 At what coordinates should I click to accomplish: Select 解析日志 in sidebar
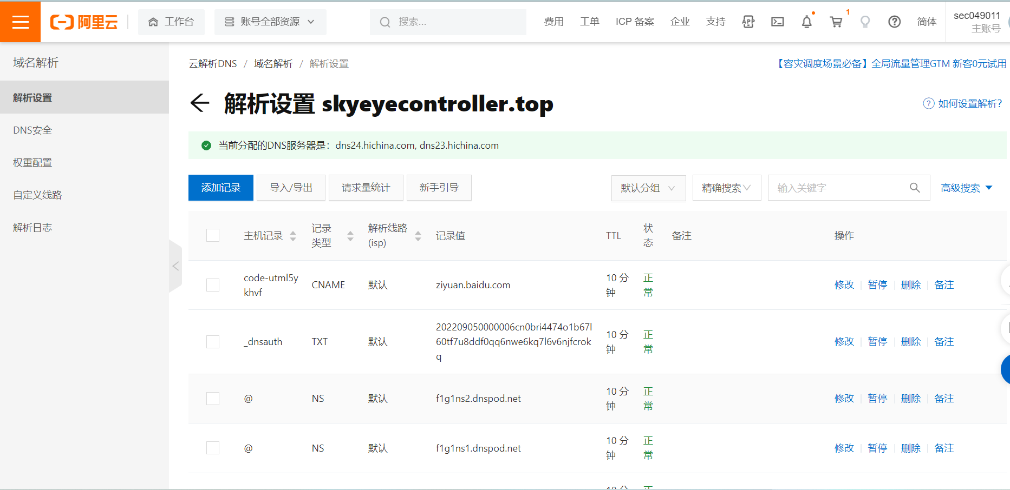pos(84,228)
